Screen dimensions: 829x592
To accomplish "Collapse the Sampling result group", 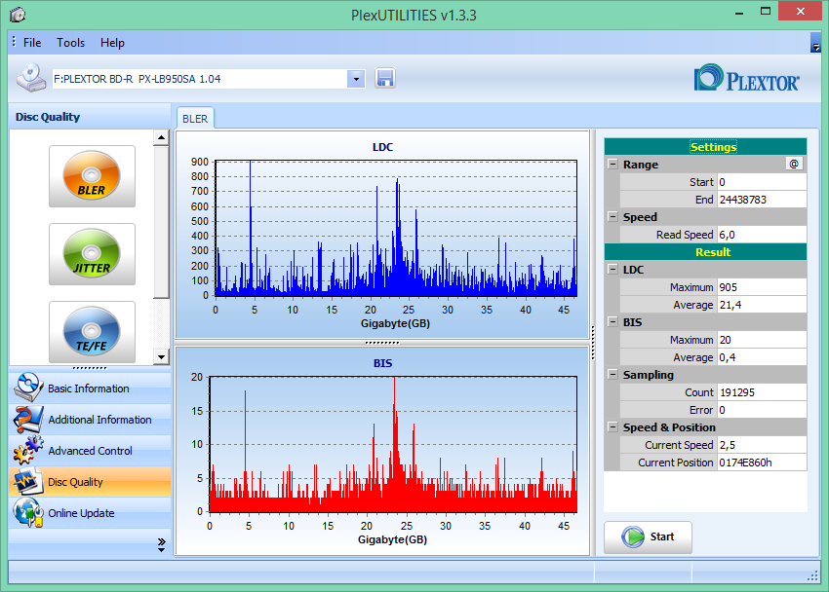I will tap(612, 375).
